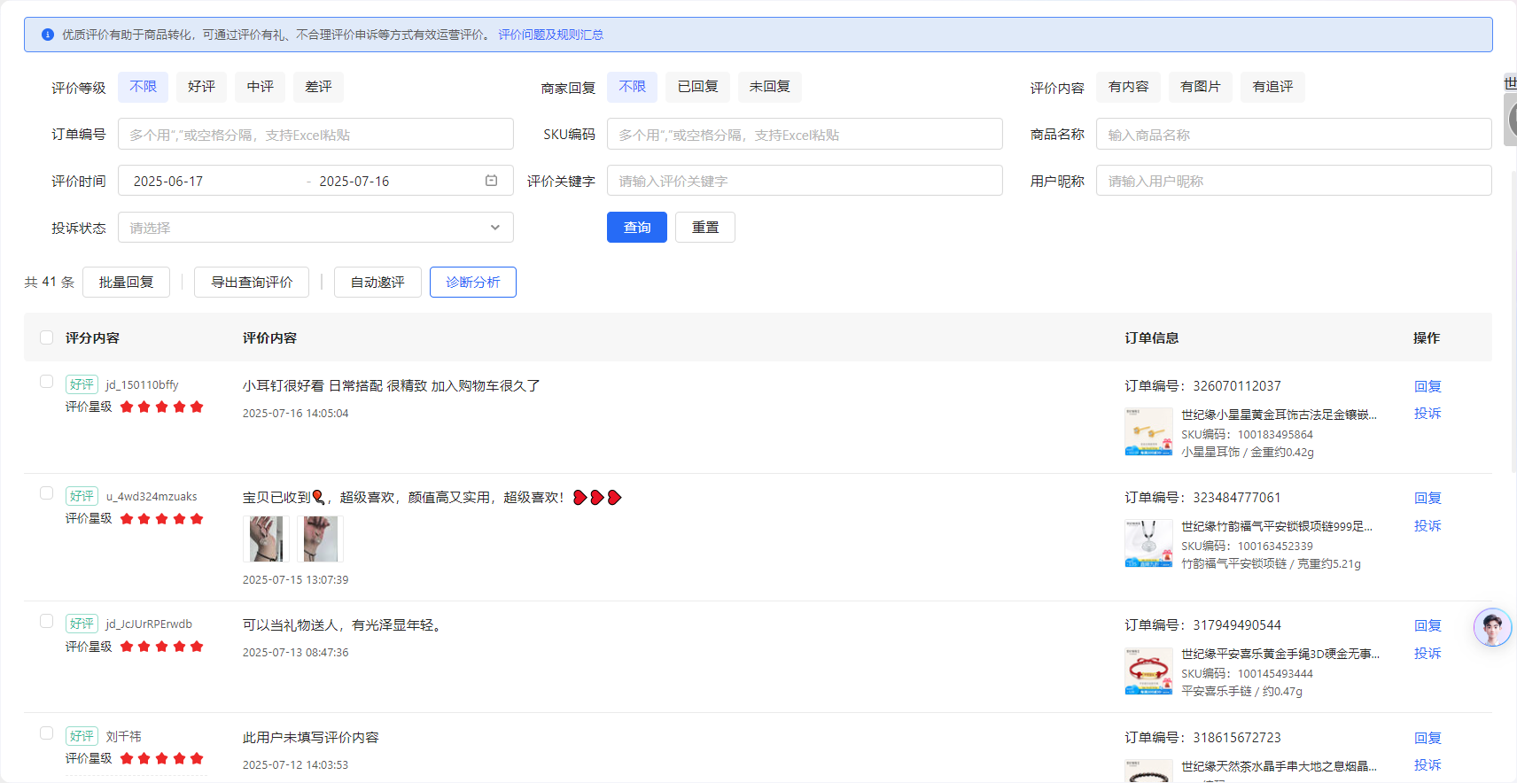
Task: View the second review photo
Action: [x=320, y=539]
